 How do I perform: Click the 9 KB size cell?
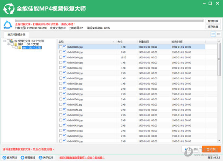pos(123,52)
